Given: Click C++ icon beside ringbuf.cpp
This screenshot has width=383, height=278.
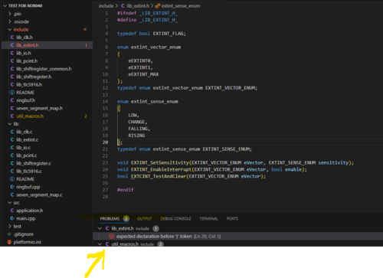Looking at the screenshot, I should [12, 187].
